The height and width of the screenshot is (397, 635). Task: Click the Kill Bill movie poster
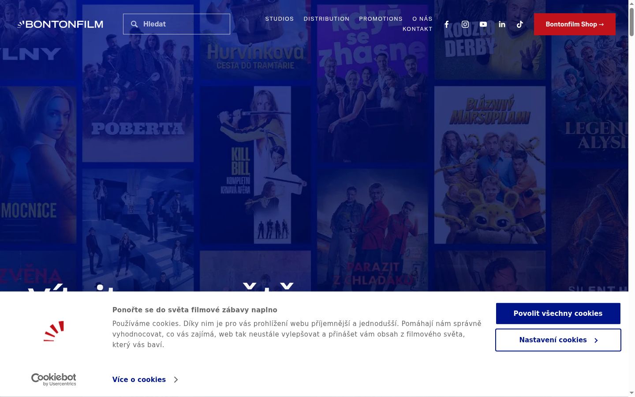pos(256,165)
